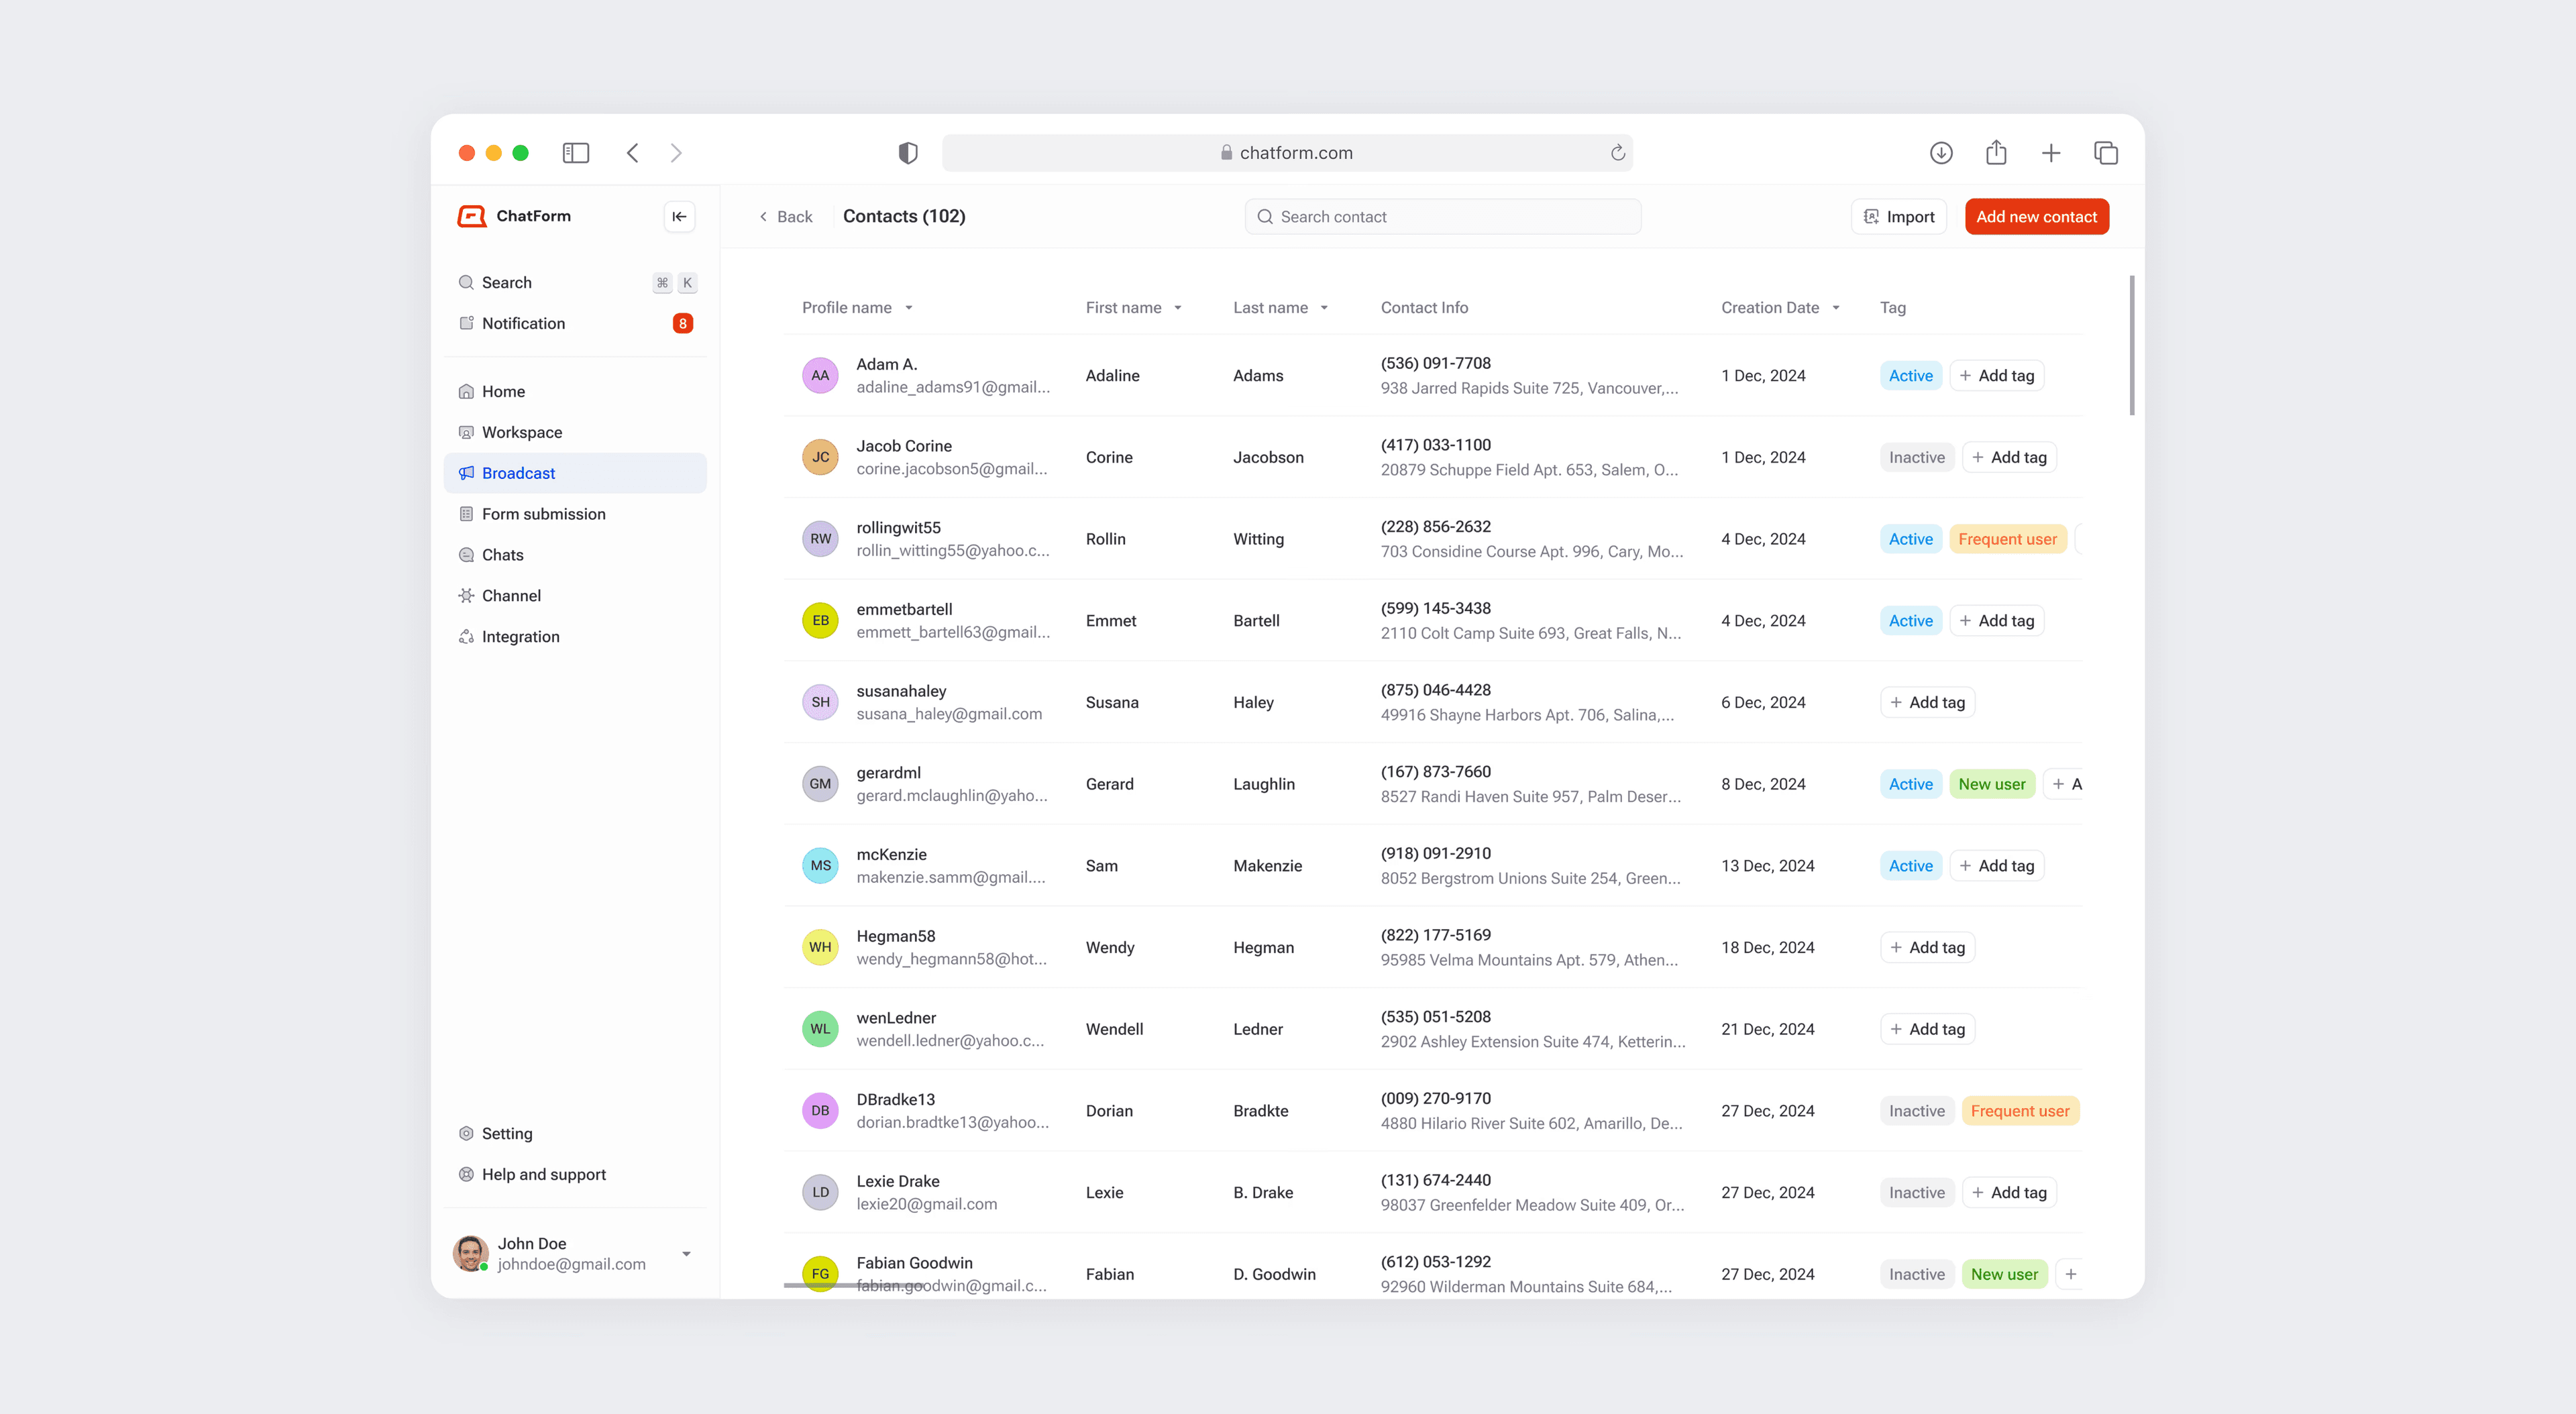This screenshot has height=1414, width=2576.
Task: Collapse the ChatForm sidebar
Action: 679,216
